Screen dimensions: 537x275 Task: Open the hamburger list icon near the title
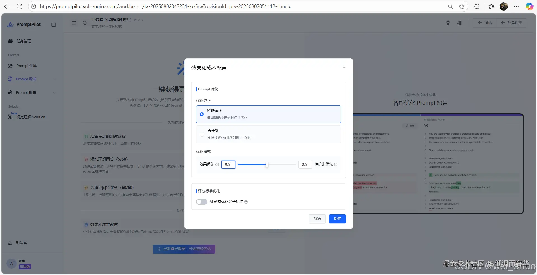[x=74, y=23]
